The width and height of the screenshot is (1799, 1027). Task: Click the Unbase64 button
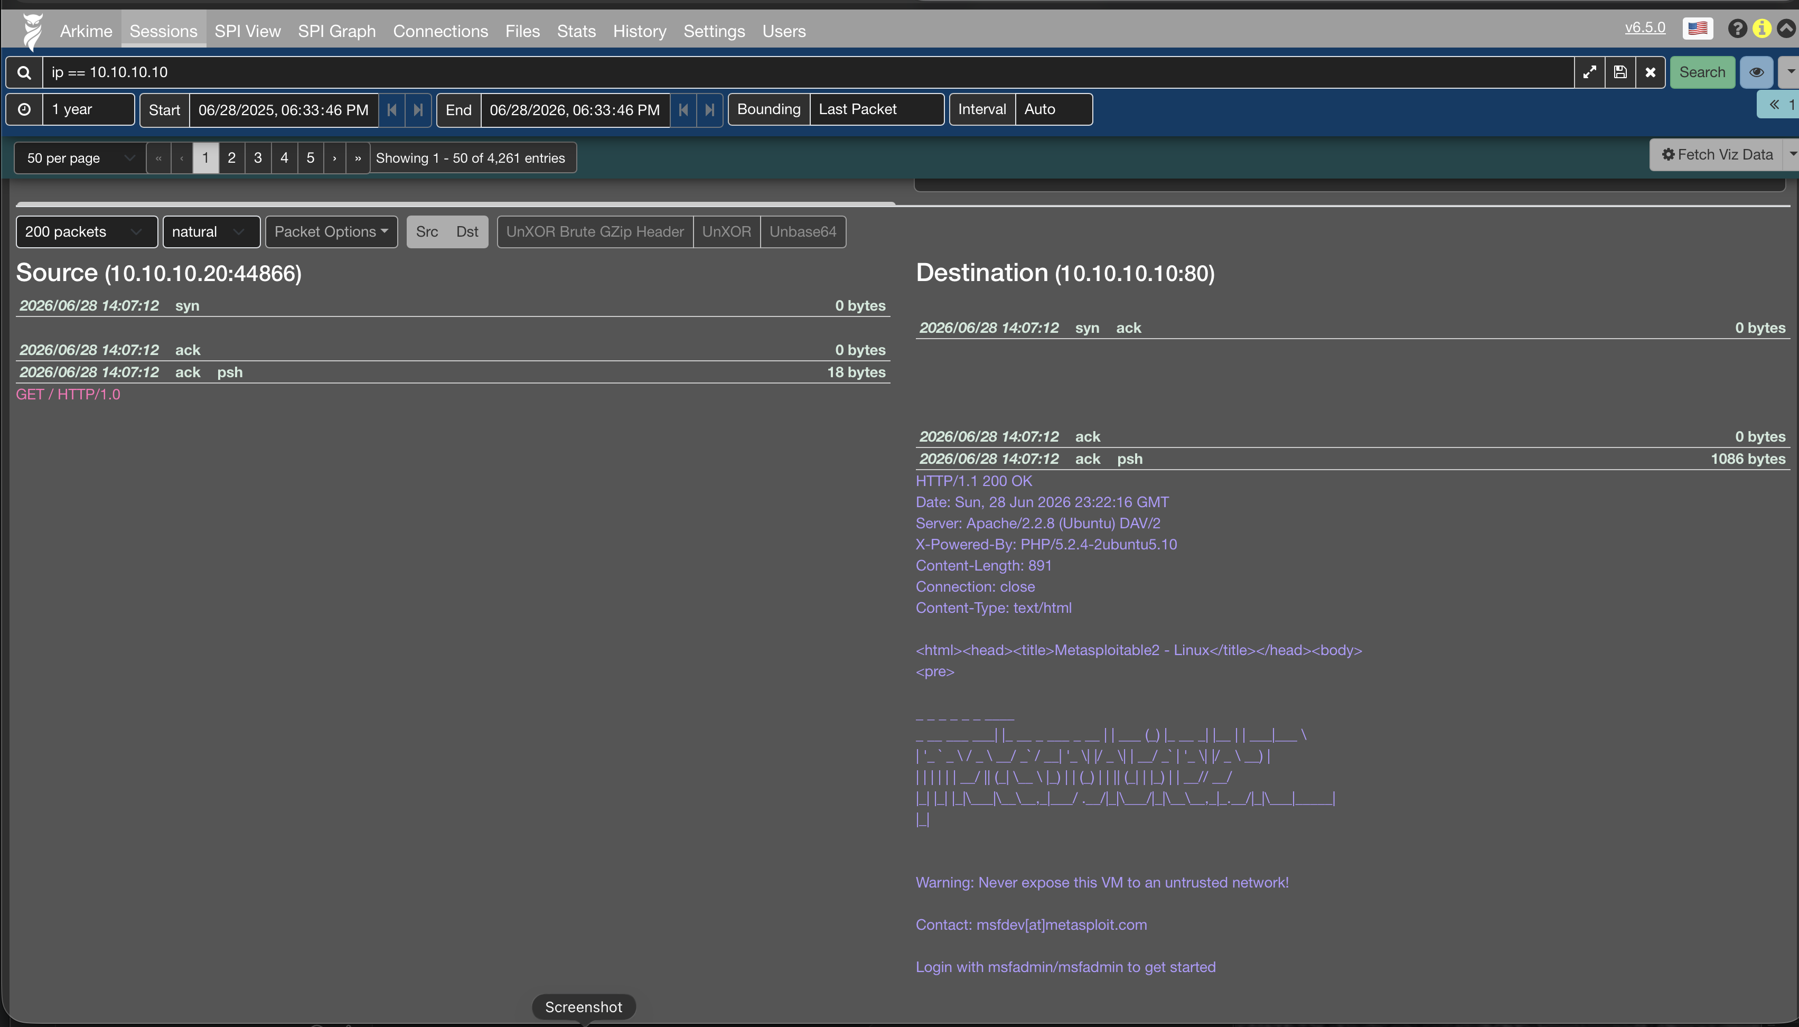pyautogui.click(x=802, y=232)
